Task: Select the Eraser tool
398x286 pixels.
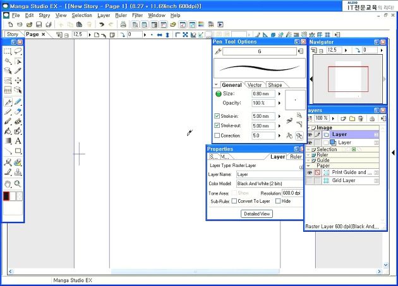Action: pyautogui.click(x=18, y=112)
